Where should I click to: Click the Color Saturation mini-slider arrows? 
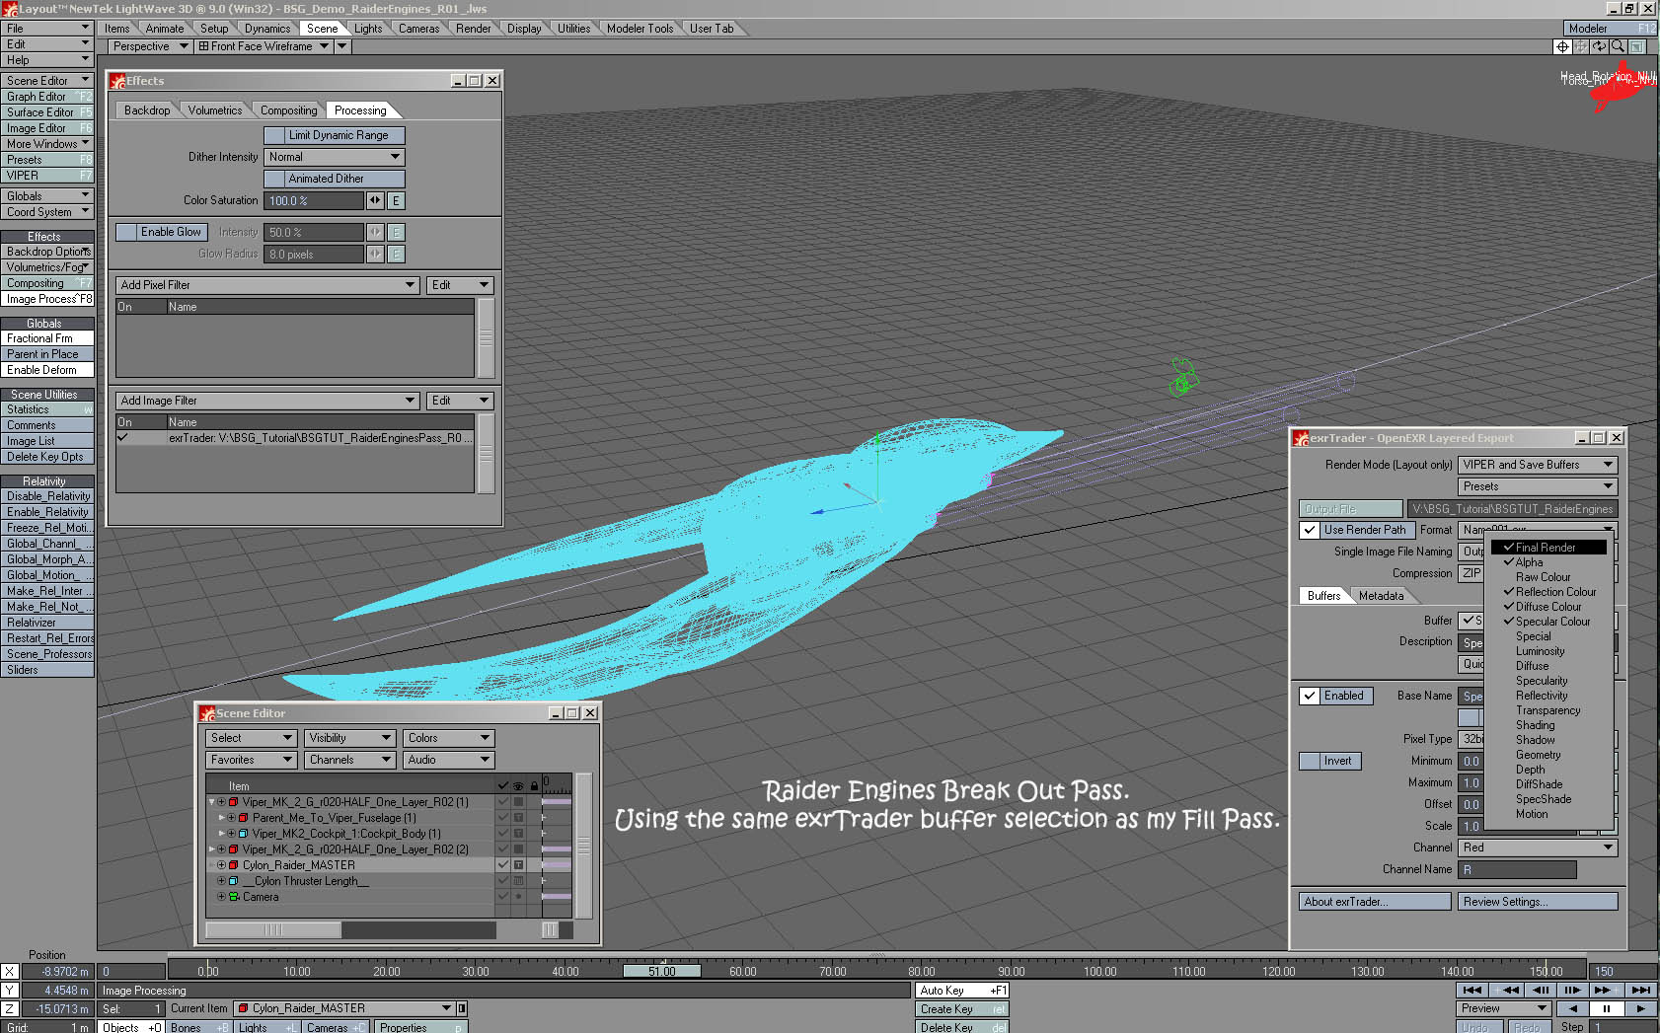coord(375,200)
